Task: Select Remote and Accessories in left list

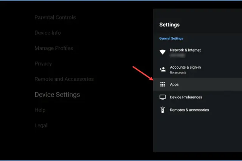Action: (x=64, y=79)
